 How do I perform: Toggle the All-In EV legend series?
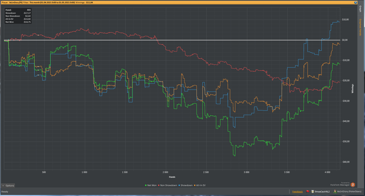(200, 185)
